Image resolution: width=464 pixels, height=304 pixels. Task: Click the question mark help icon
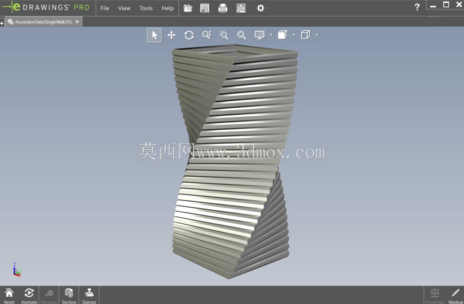[417, 7]
